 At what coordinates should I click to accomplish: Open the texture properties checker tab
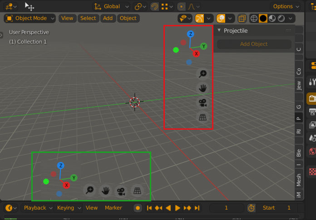[312, 172]
